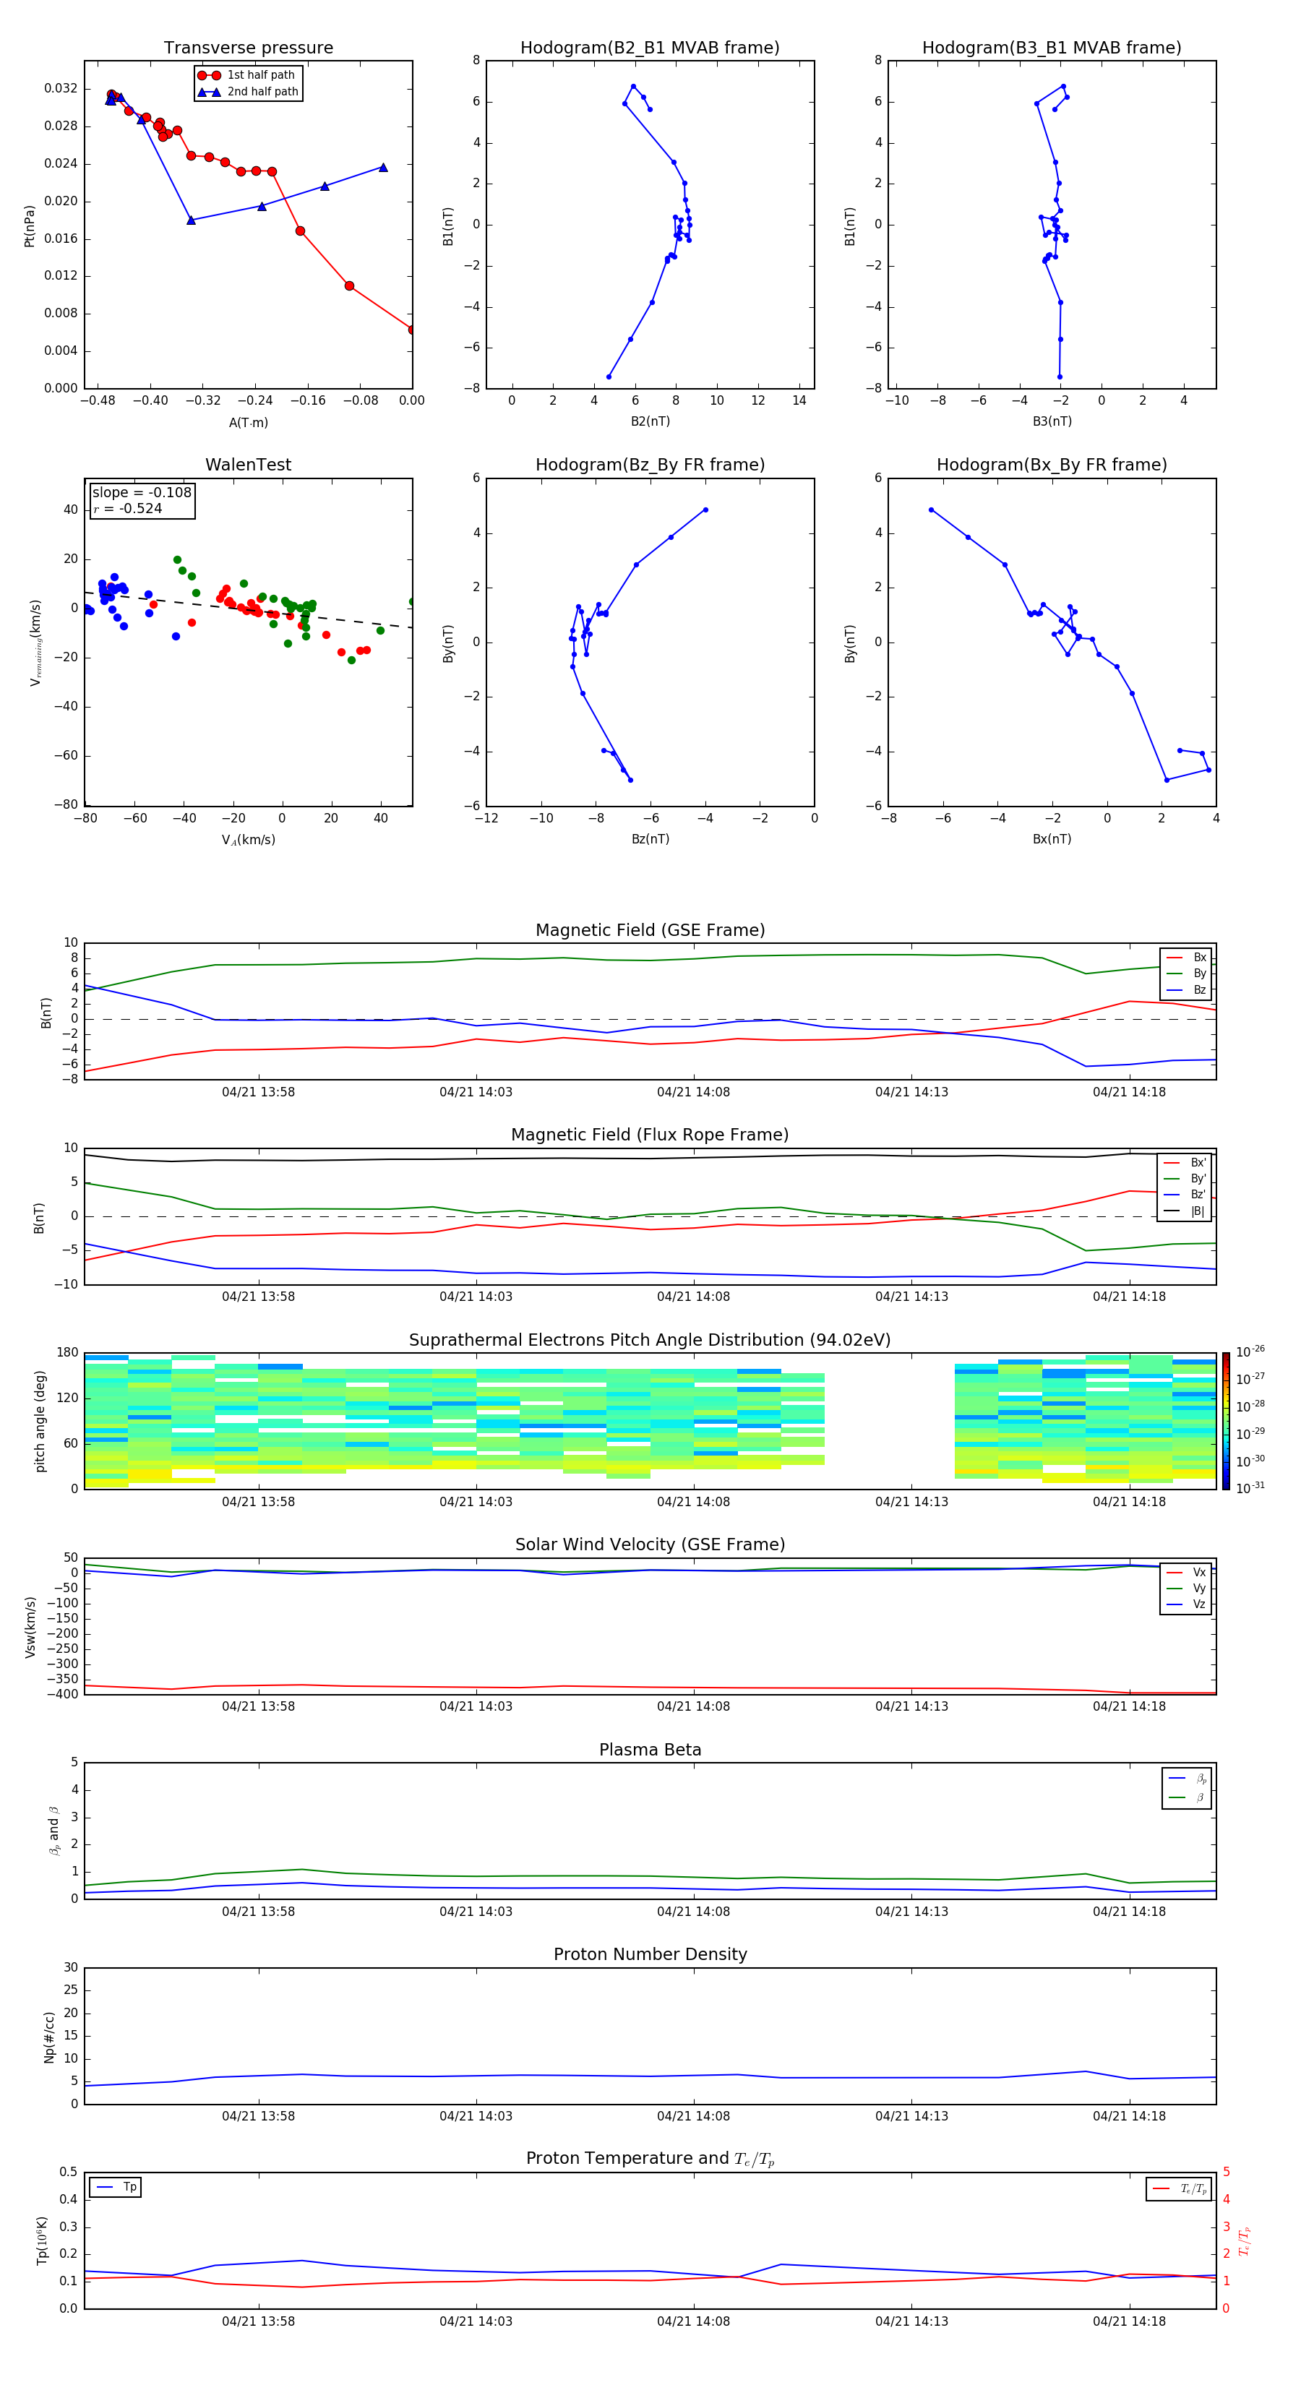Click the Te/Tp legend in Proton Temperature plot
Image resolution: width=1301 pixels, height=2385 pixels.
(1179, 2188)
